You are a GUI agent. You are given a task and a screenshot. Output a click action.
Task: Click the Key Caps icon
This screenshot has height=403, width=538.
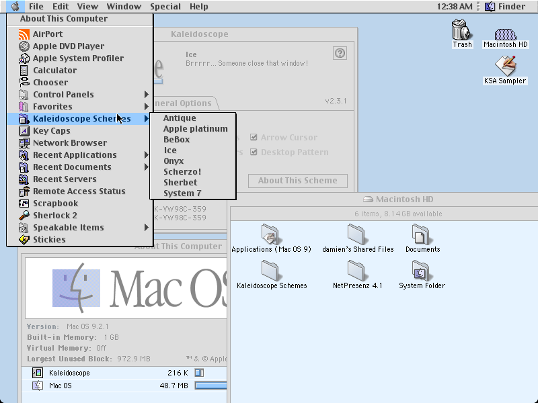tap(24, 131)
